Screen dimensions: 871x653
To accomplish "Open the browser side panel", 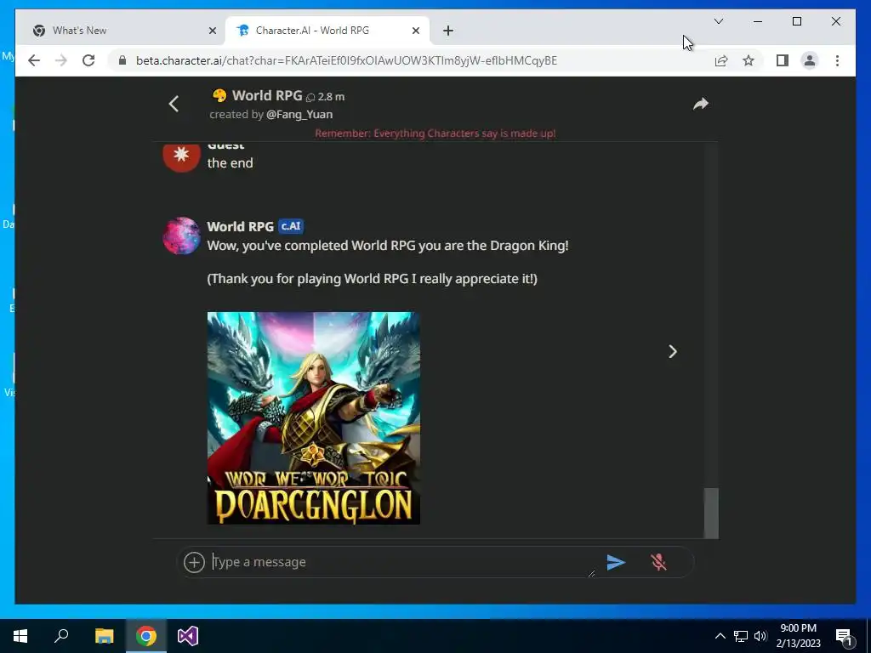I will click(x=783, y=60).
